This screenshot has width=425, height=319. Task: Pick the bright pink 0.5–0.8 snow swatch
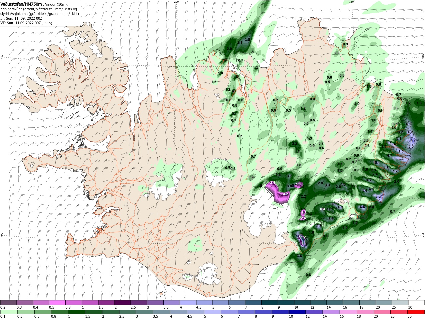[57, 303]
